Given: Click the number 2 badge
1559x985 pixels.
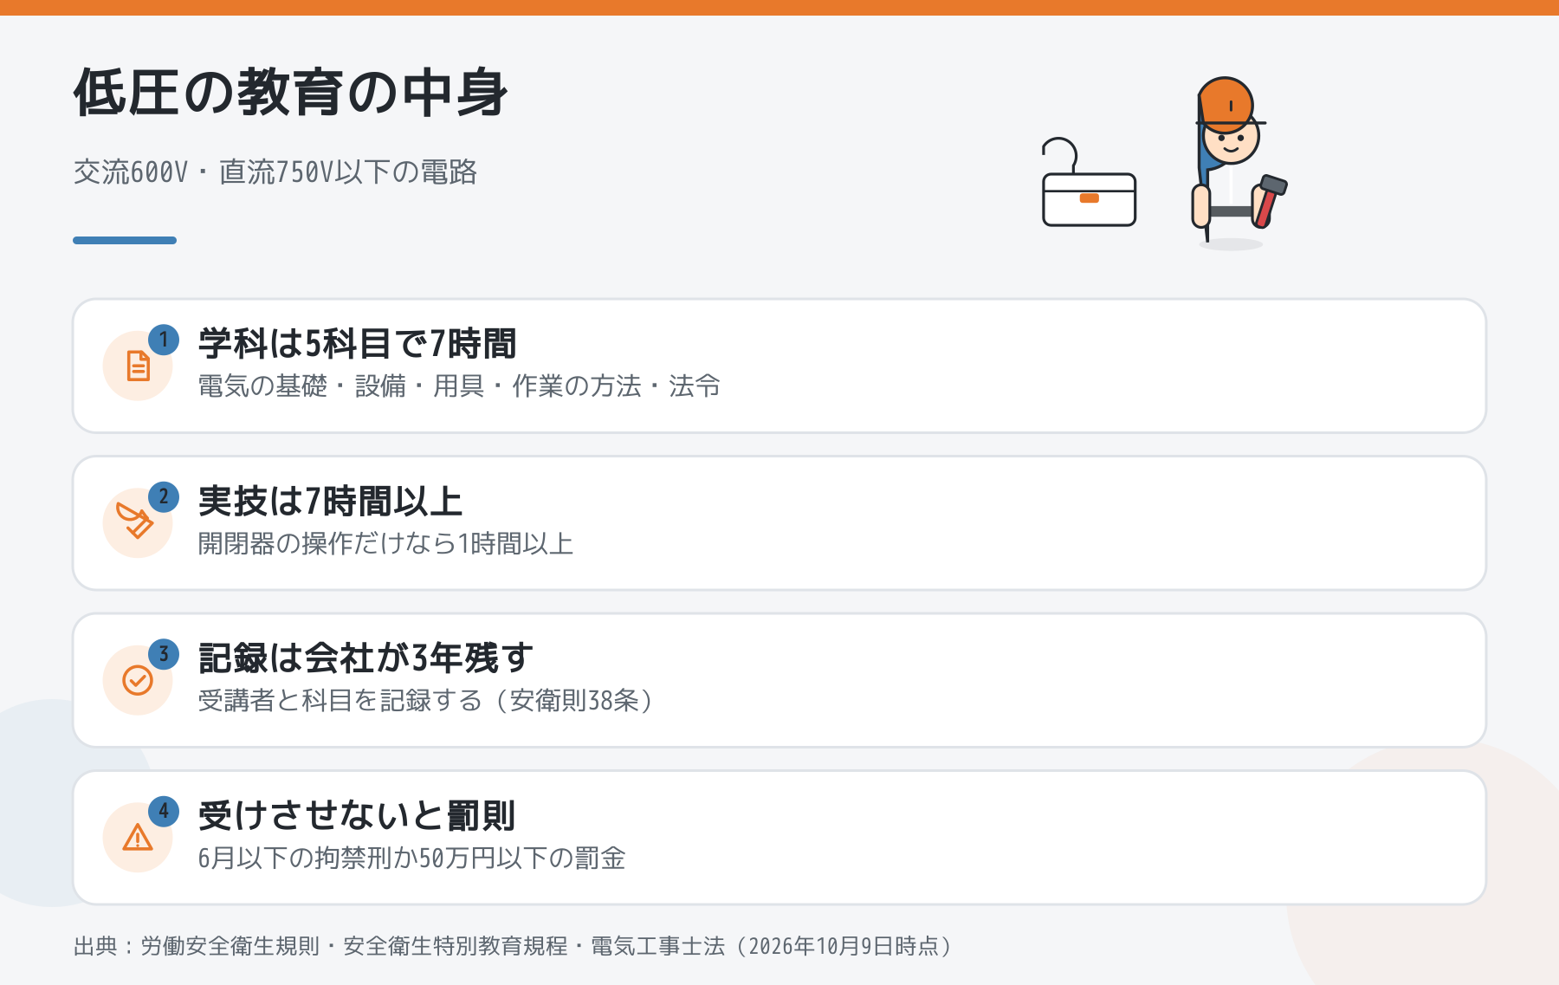Looking at the screenshot, I should (x=164, y=497).
